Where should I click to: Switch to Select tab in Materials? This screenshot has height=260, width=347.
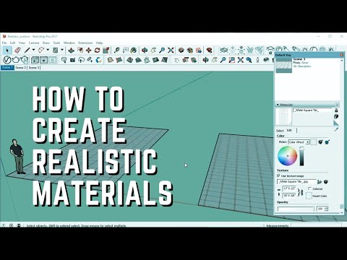pos(280,131)
